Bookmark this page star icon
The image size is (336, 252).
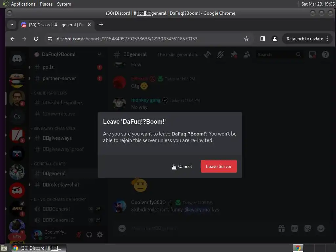tap(246, 39)
